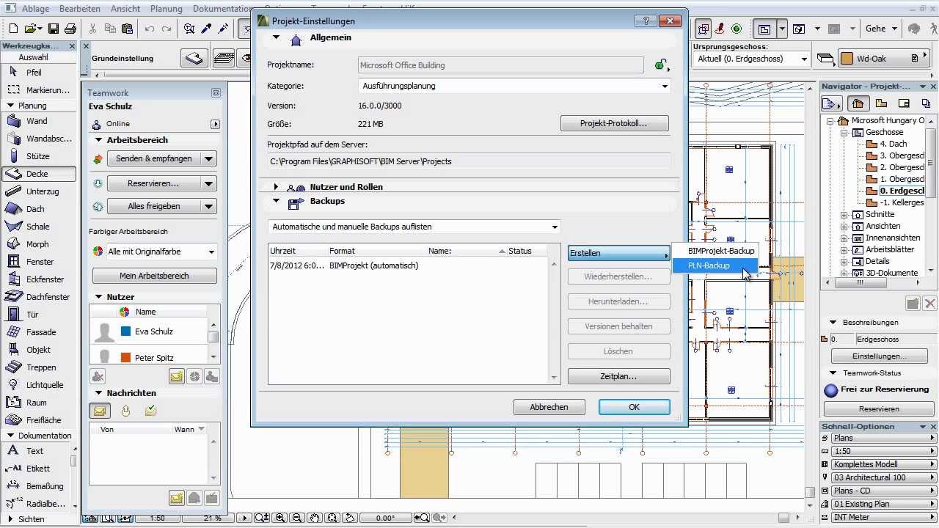Click the project lock icon beside Projektname
Image resolution: width=939 pixels, height=528 pixels.
[x=660, y=65]
